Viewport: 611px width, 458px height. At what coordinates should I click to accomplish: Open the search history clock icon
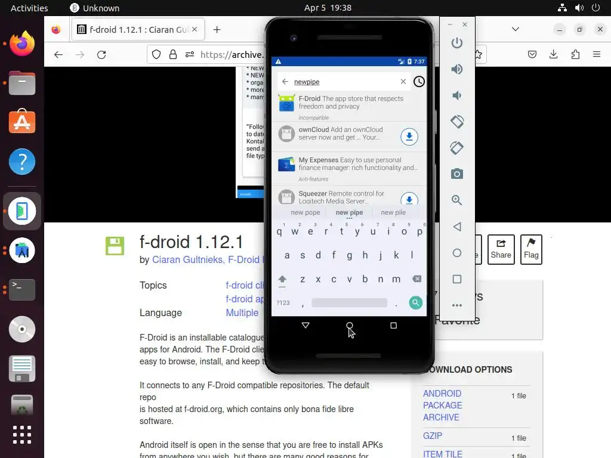(419, 81)
